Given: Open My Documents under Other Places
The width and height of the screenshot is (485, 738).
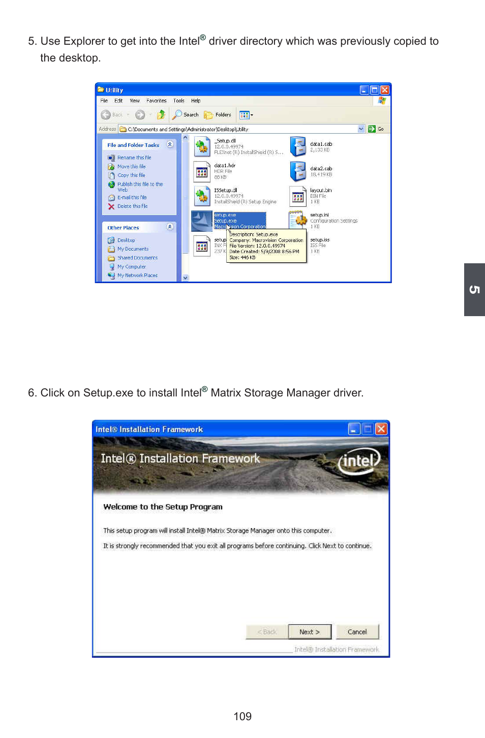Looking at the screenshot, I should coord(133,249).
